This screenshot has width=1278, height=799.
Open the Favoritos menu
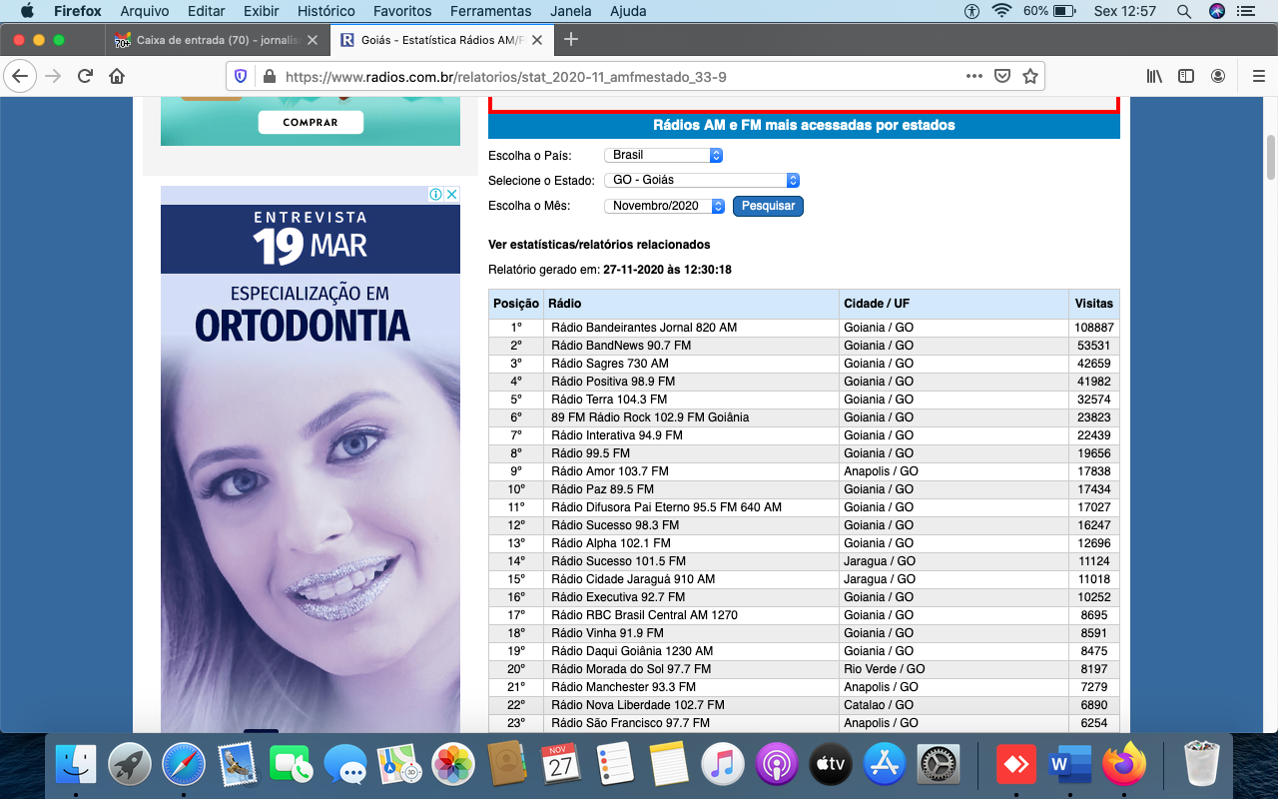(x=402, y=11)
